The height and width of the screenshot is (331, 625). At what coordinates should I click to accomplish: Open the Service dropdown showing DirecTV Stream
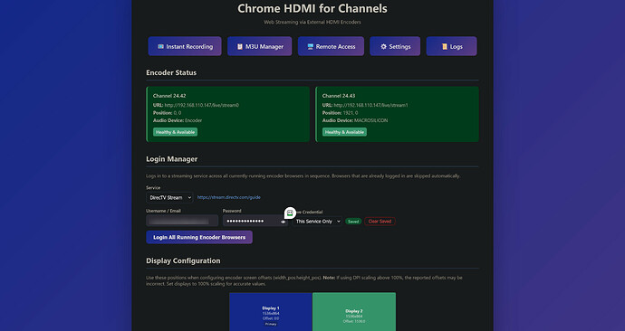point(169,197)
